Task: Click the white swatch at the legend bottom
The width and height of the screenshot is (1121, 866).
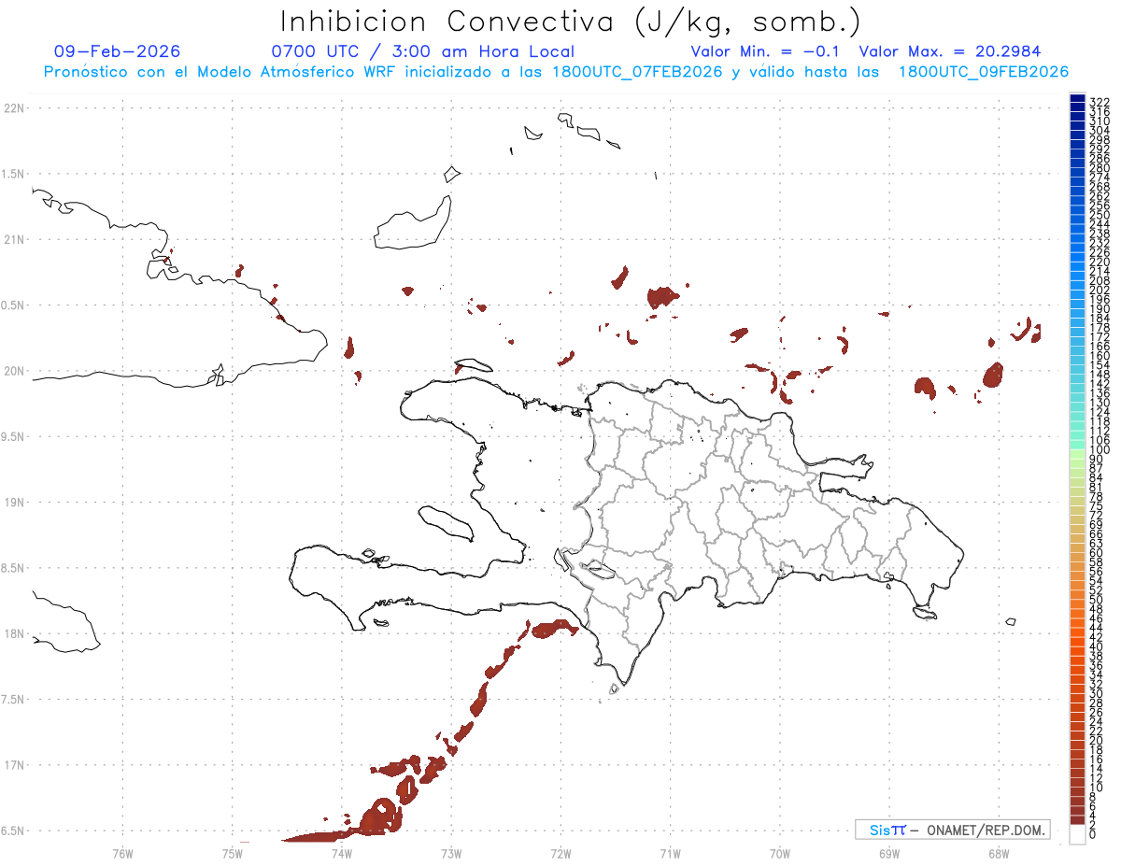Action: [1077, 836]
